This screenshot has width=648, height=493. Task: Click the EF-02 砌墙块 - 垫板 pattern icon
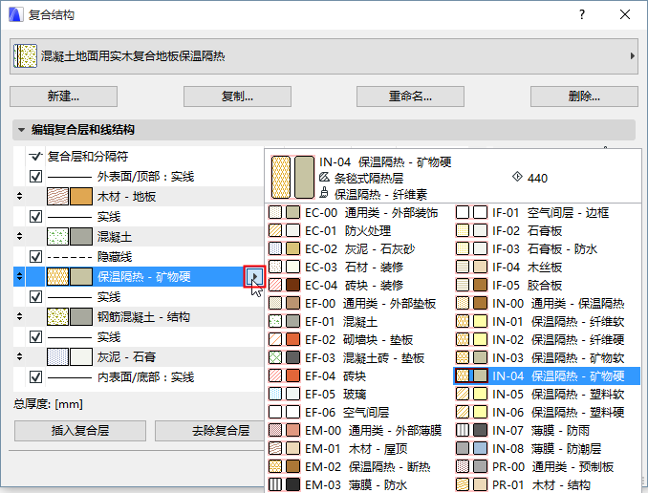275,340
